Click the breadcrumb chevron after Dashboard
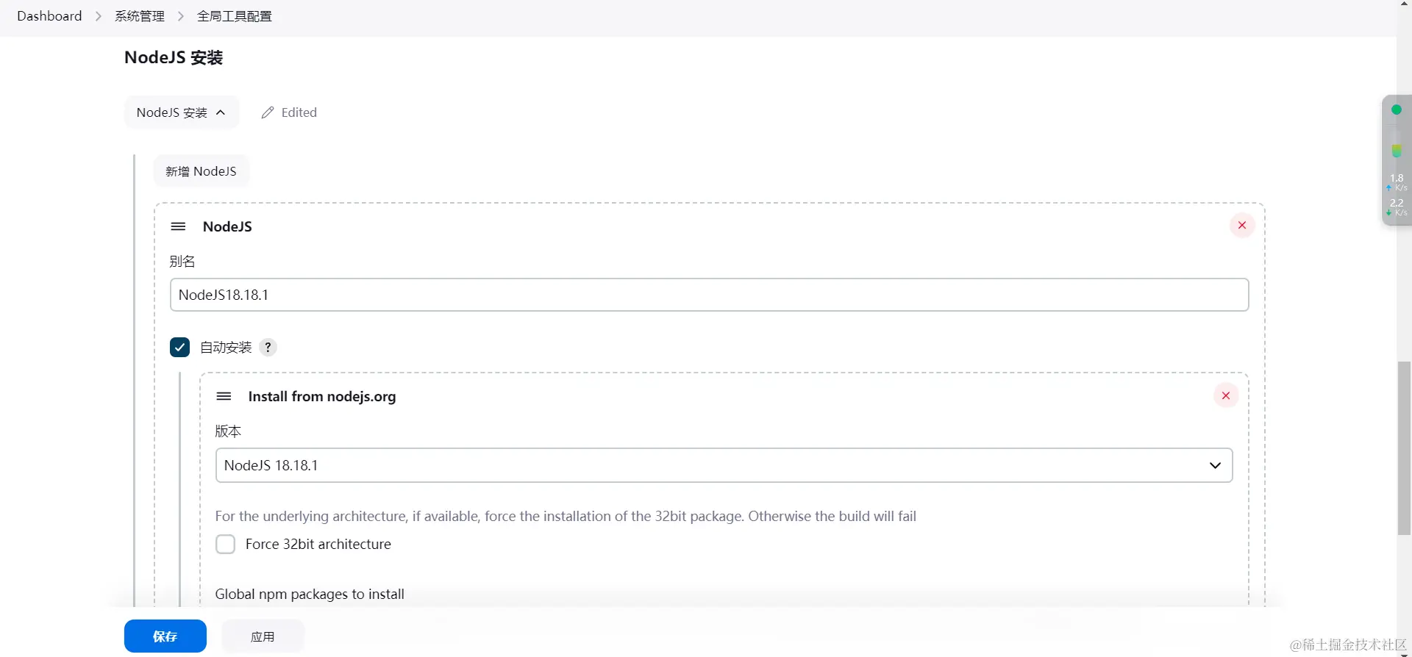 [99, 16]
